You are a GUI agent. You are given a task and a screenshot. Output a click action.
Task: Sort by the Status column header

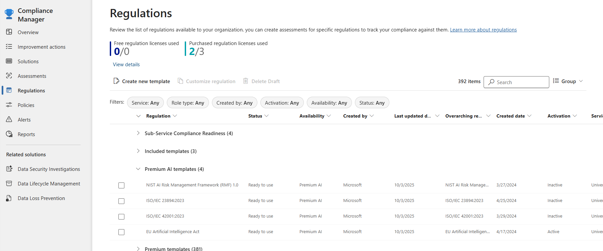tap(258, 116)
